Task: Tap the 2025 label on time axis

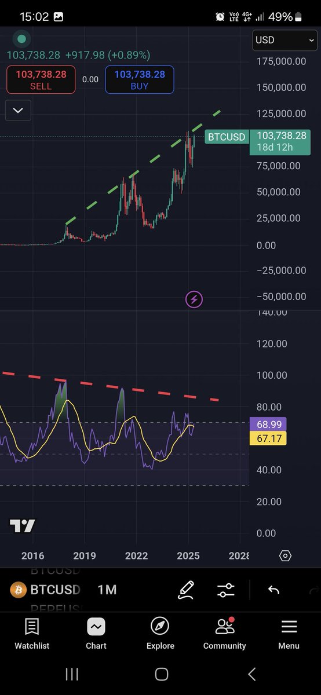Action: click(x=188, y=556)
